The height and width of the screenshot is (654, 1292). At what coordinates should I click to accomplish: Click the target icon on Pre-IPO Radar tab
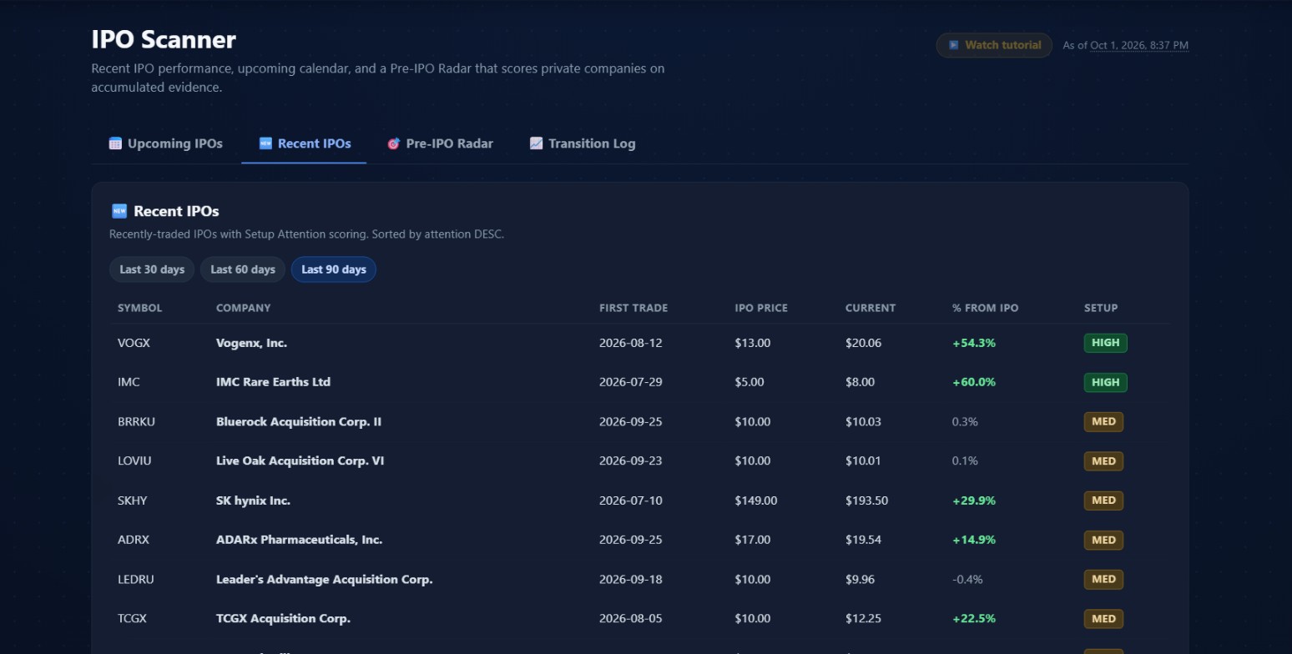coord(394,143)
